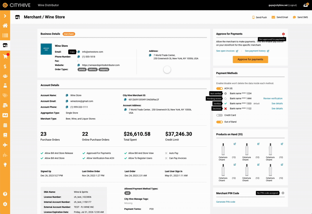Copy the merchant email info@winestore.com
Image resolution: width=312 pixels, height=214 pixels.
click(78, 52)
